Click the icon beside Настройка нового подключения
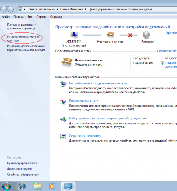This screenshot has width=177, height=191. (63, 84)
